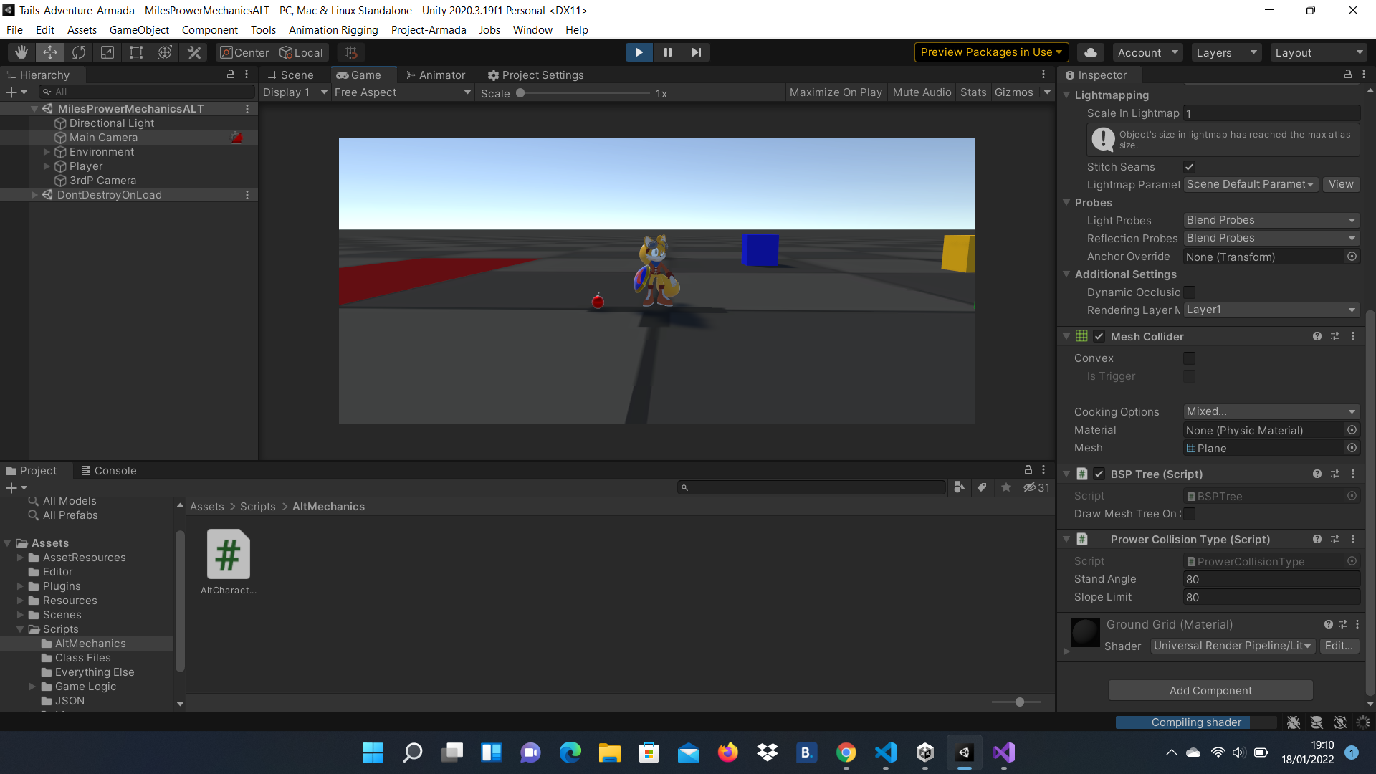Open Rendering Layer Mask dropdown
1376x774 pixels.
coord(1271,310)
